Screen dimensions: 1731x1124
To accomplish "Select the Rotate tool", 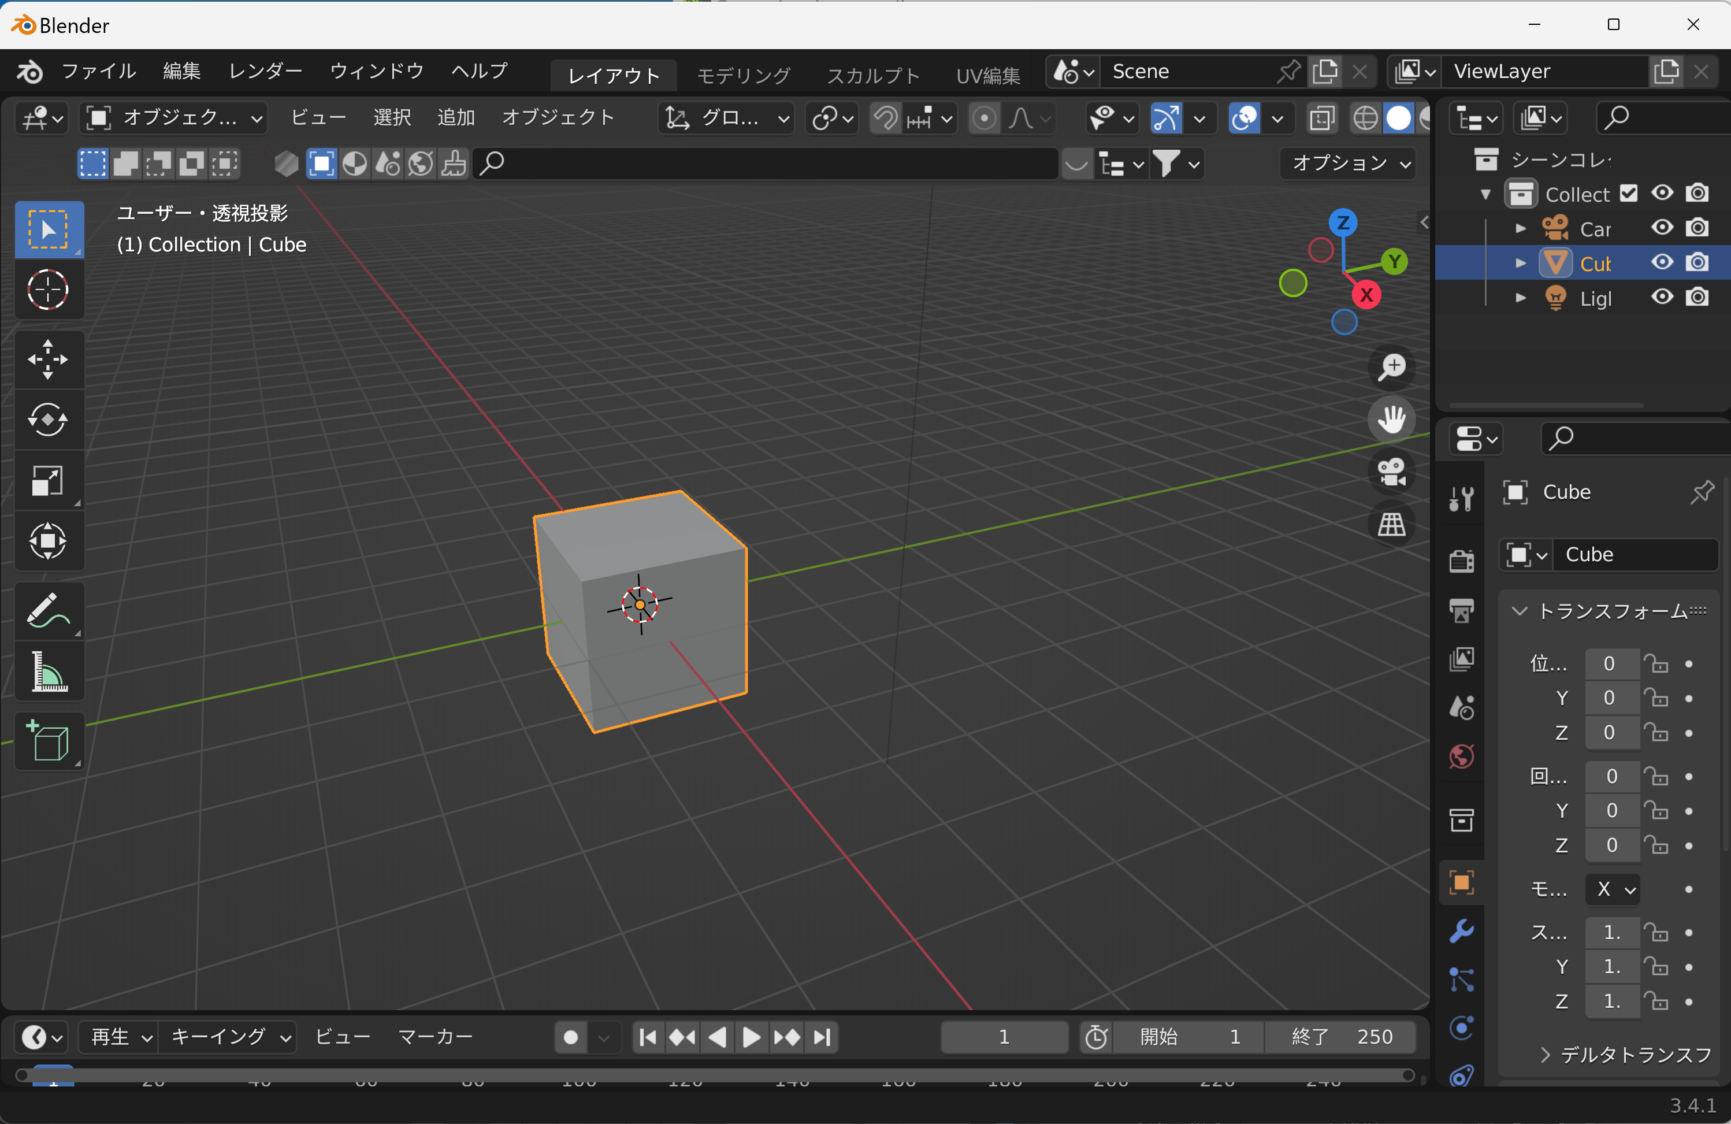I will [48, 420].
